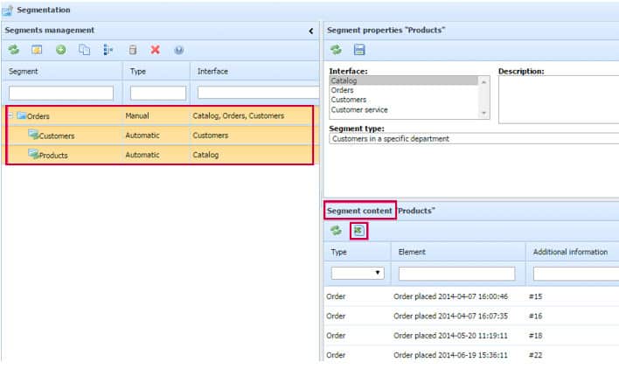Click the Segment filter input field

[61, 94]
